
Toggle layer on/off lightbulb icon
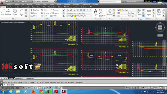(68, 16)
